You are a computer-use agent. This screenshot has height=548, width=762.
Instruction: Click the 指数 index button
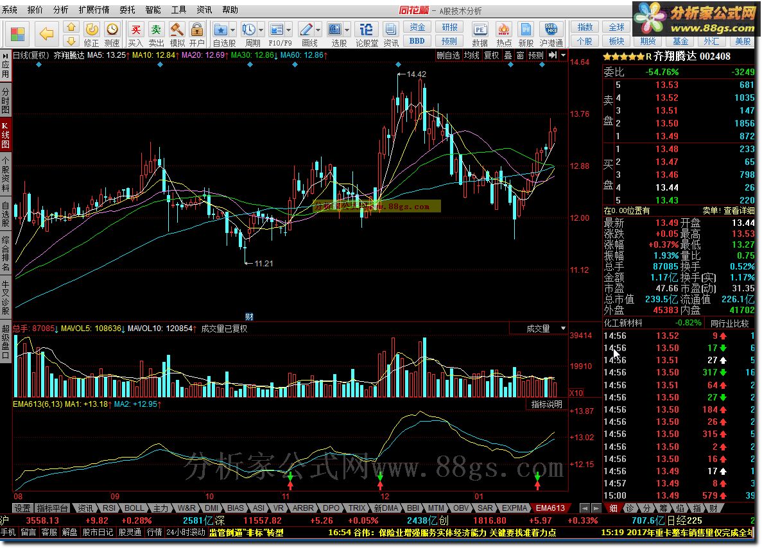[x=585, y=27]
